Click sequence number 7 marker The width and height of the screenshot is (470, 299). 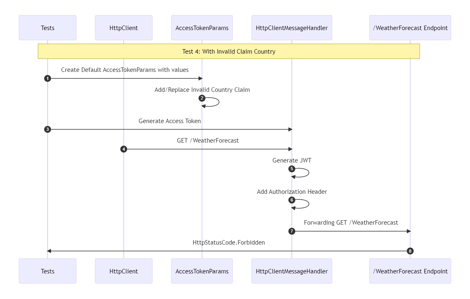pos(292,231)
